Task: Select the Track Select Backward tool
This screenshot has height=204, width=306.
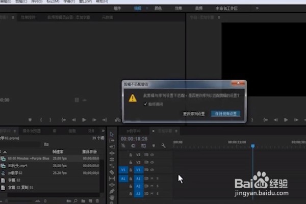Action: [112, 147]
